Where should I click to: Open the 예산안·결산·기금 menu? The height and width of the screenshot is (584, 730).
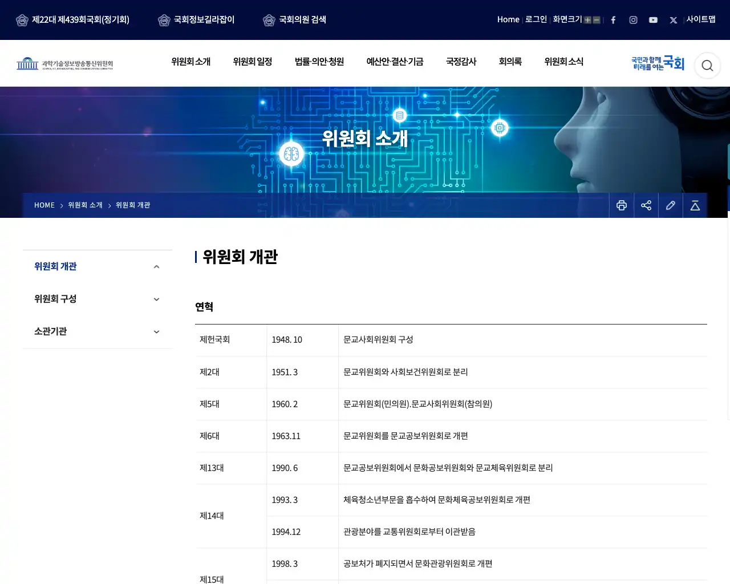click(395, 62)
